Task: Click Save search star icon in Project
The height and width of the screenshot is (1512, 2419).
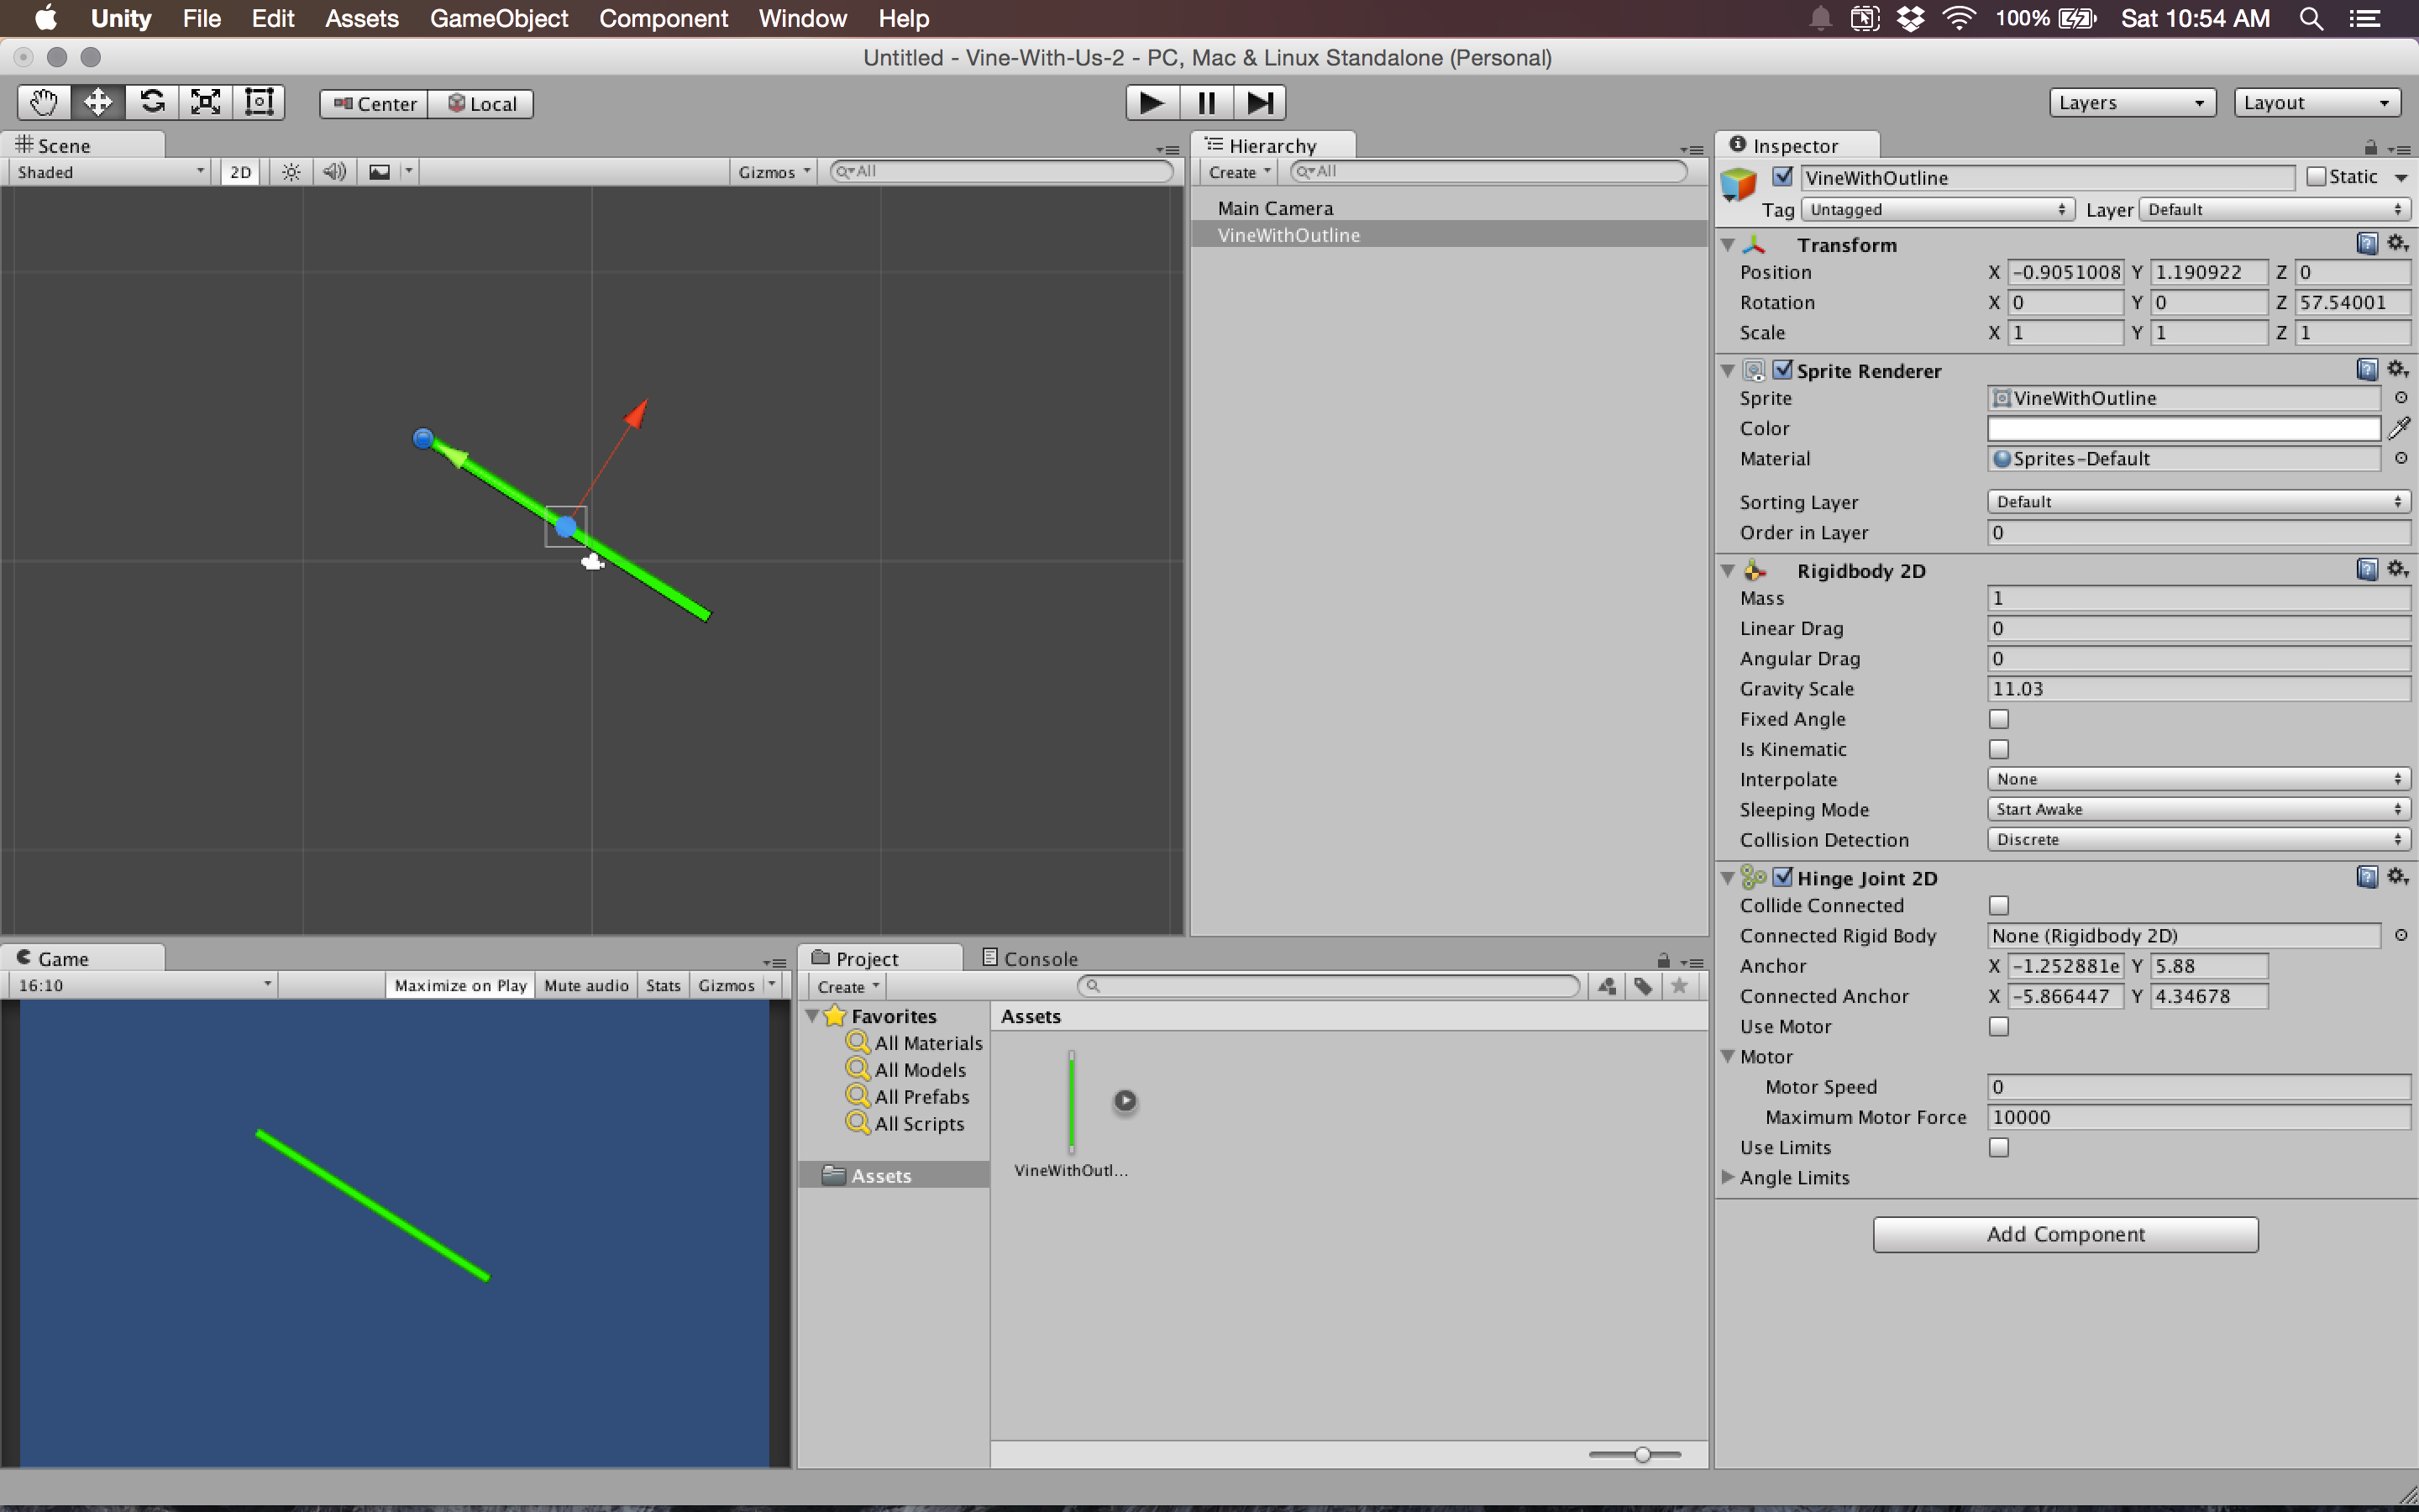Action: [1679, 986]
